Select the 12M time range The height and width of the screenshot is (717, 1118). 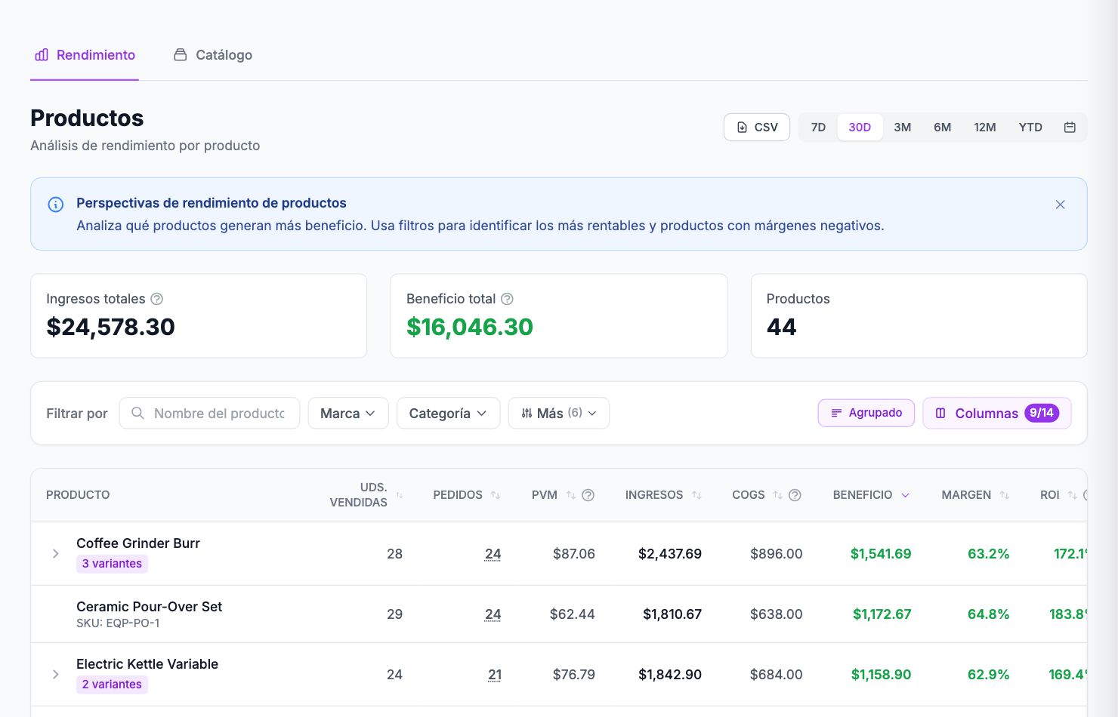click(984, 127)
